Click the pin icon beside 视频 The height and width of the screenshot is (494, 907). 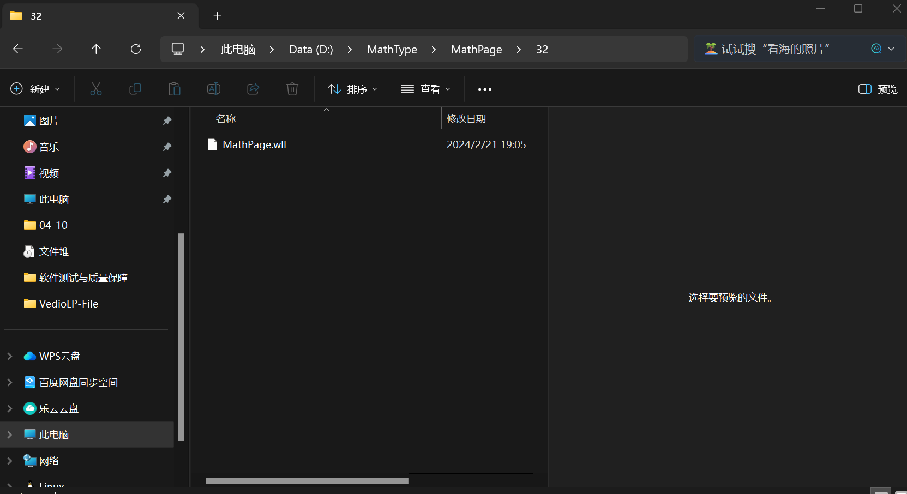pyautogui.click(x=167, y=173)
